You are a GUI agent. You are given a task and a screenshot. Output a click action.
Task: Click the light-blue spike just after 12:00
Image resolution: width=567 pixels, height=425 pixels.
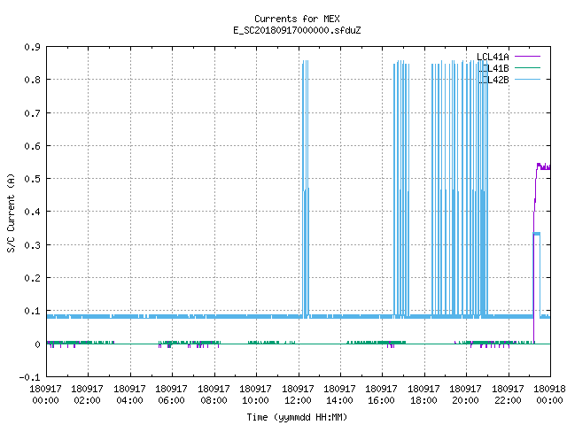(x=306, y=188)
